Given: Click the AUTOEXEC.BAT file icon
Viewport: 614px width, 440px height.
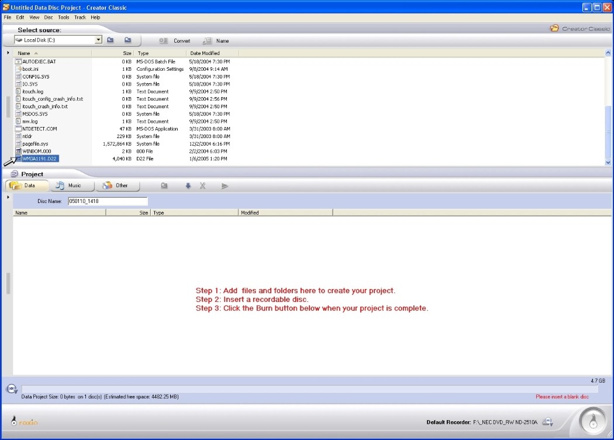Looking at the screenshot, I should pos(18,61).
